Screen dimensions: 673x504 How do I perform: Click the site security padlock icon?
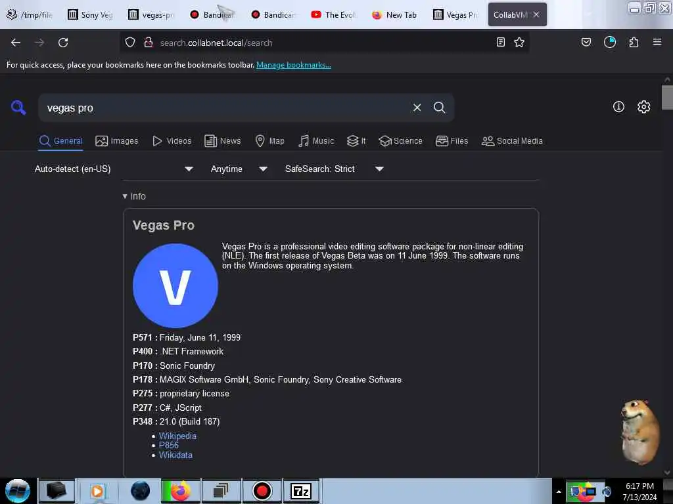tap(149, 43)
